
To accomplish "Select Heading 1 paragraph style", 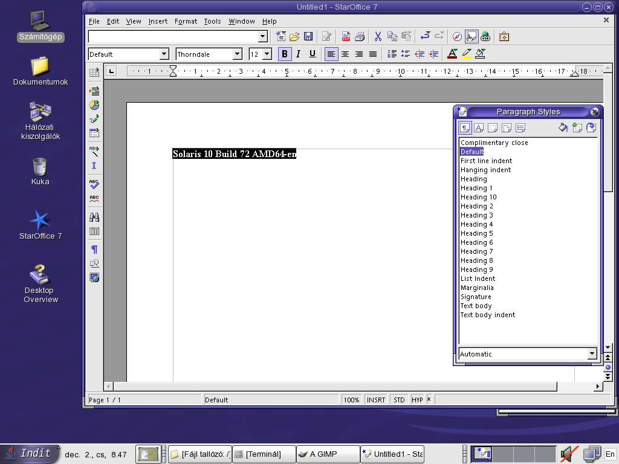I will click(476, 188).
